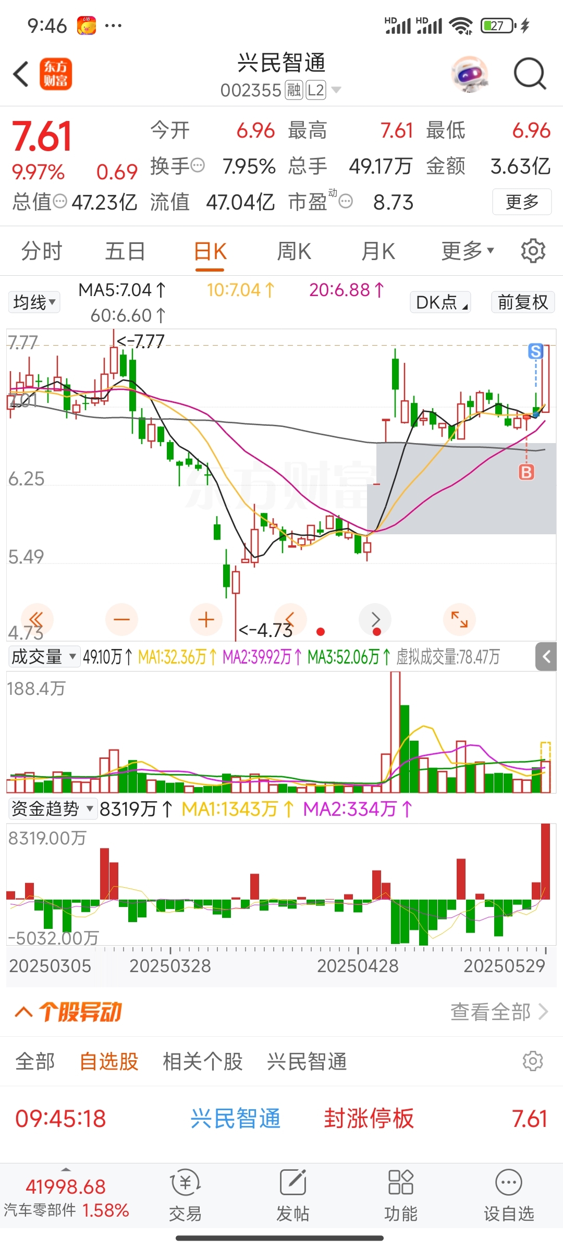Image resolution: width=563 pixels, height=1251 pixels.
Task: Tap the battery status icon
Action: click(498, 26)
